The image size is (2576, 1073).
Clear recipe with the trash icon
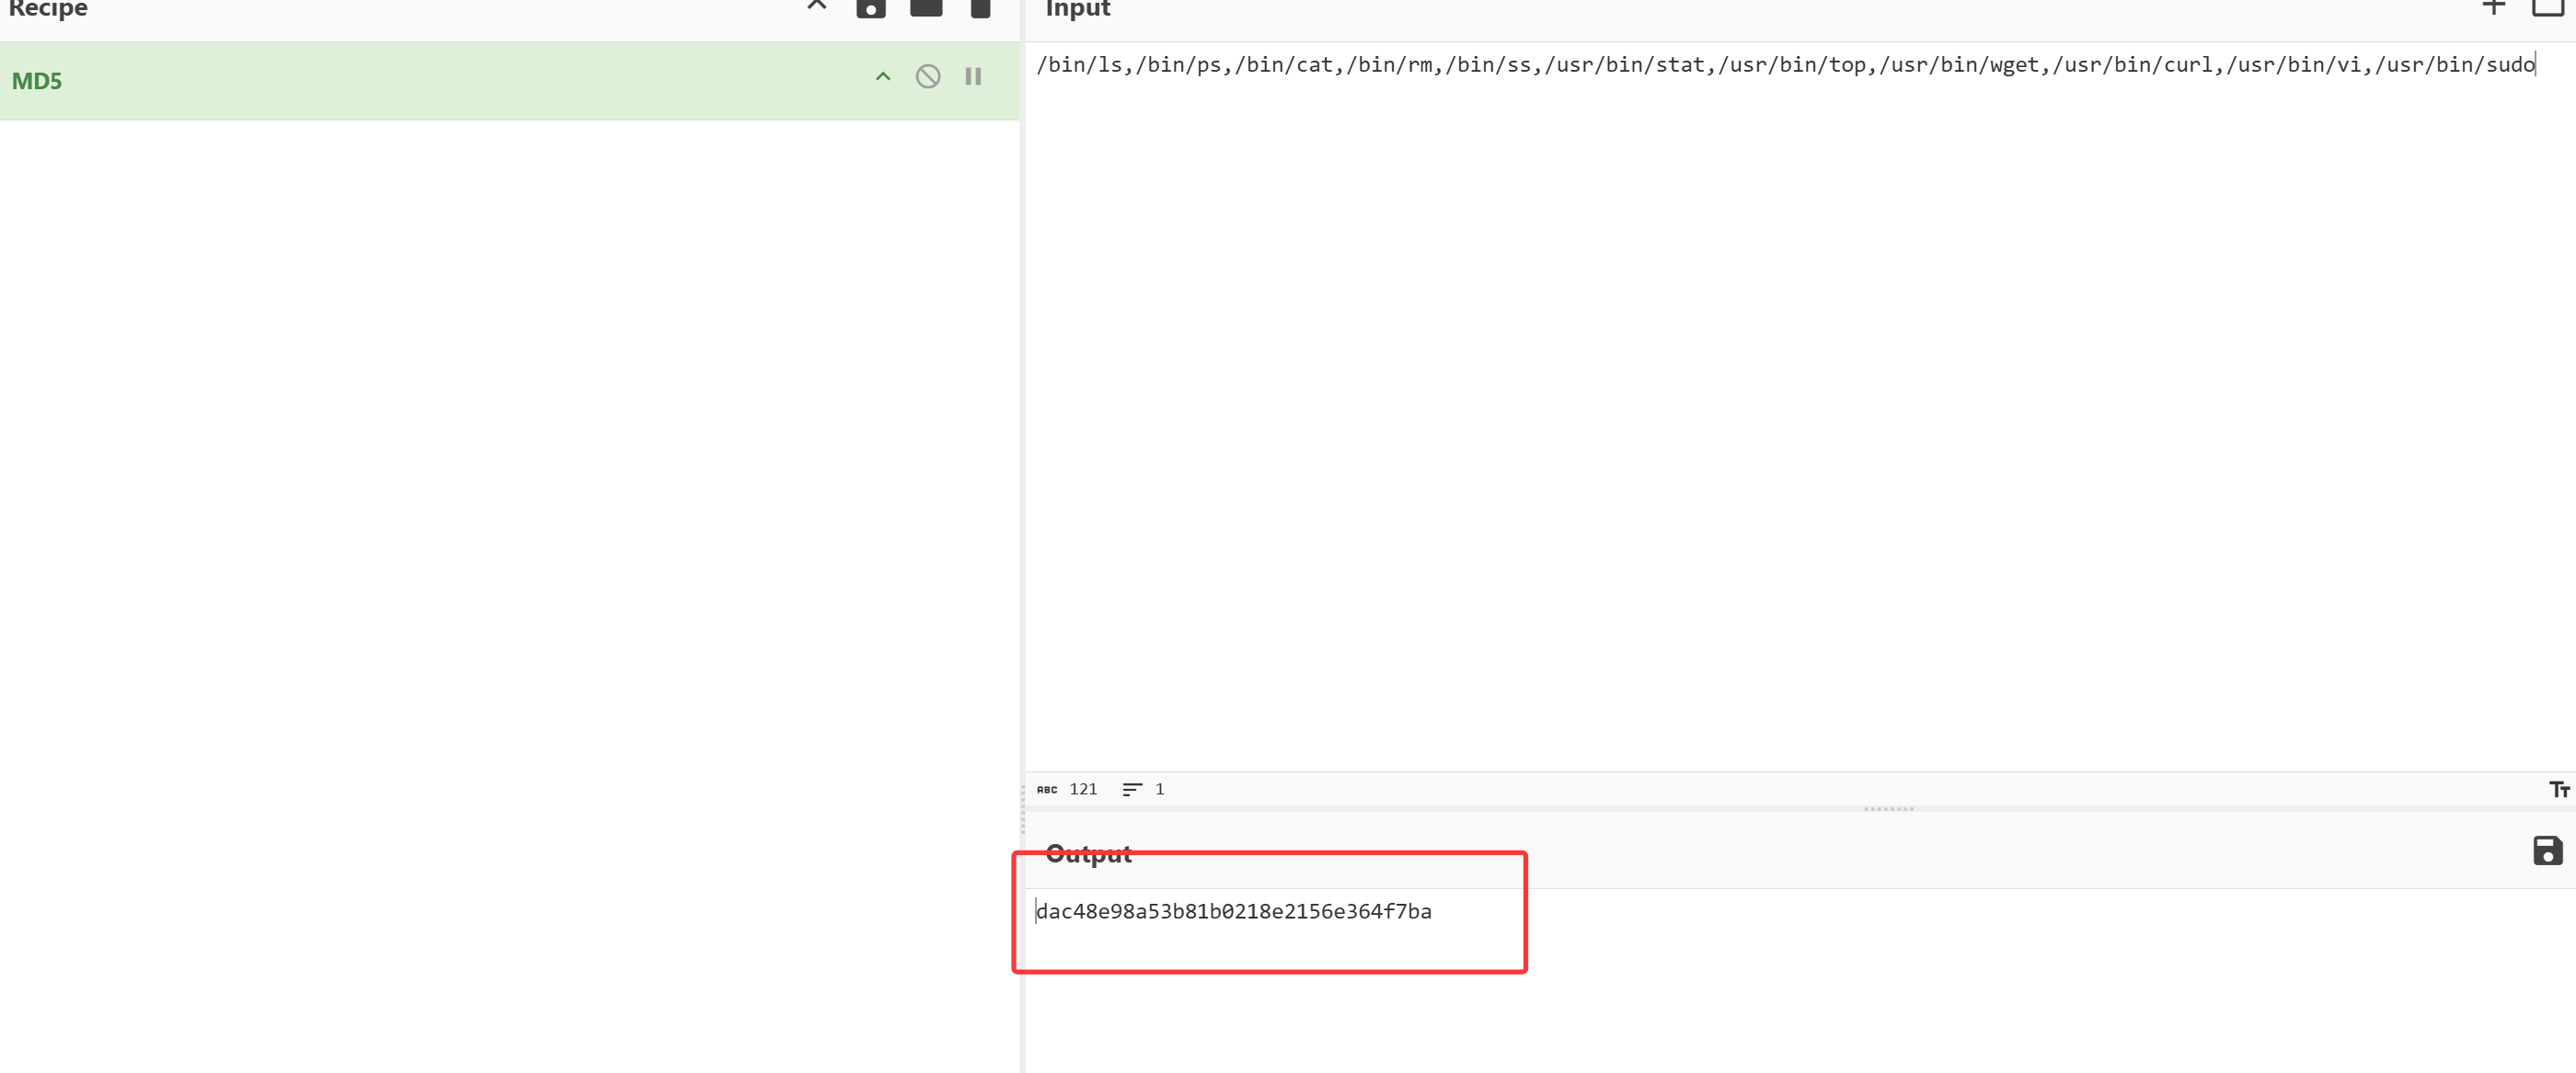[x=980, y=8]
